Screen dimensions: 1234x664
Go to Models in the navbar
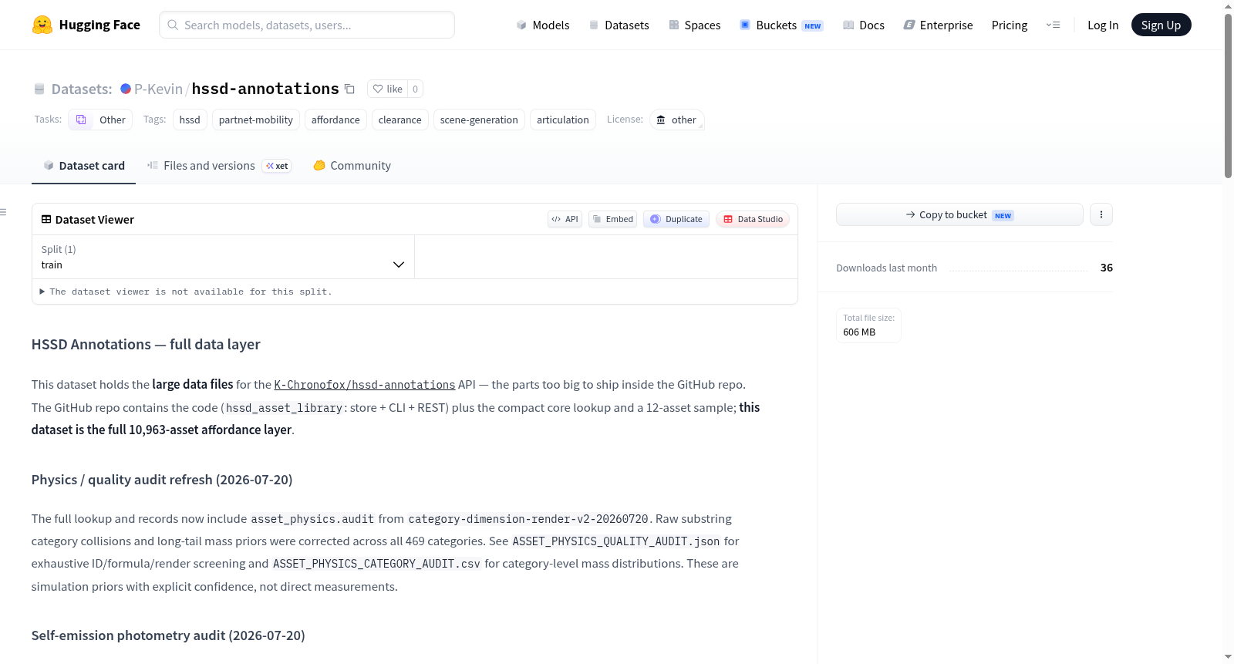(x=543, y=25)
